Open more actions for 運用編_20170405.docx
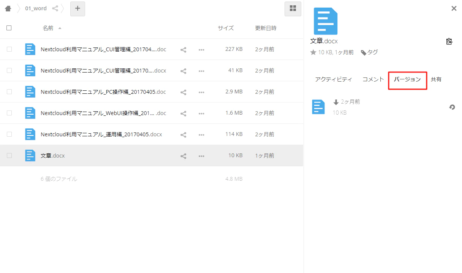 (201, 134)
